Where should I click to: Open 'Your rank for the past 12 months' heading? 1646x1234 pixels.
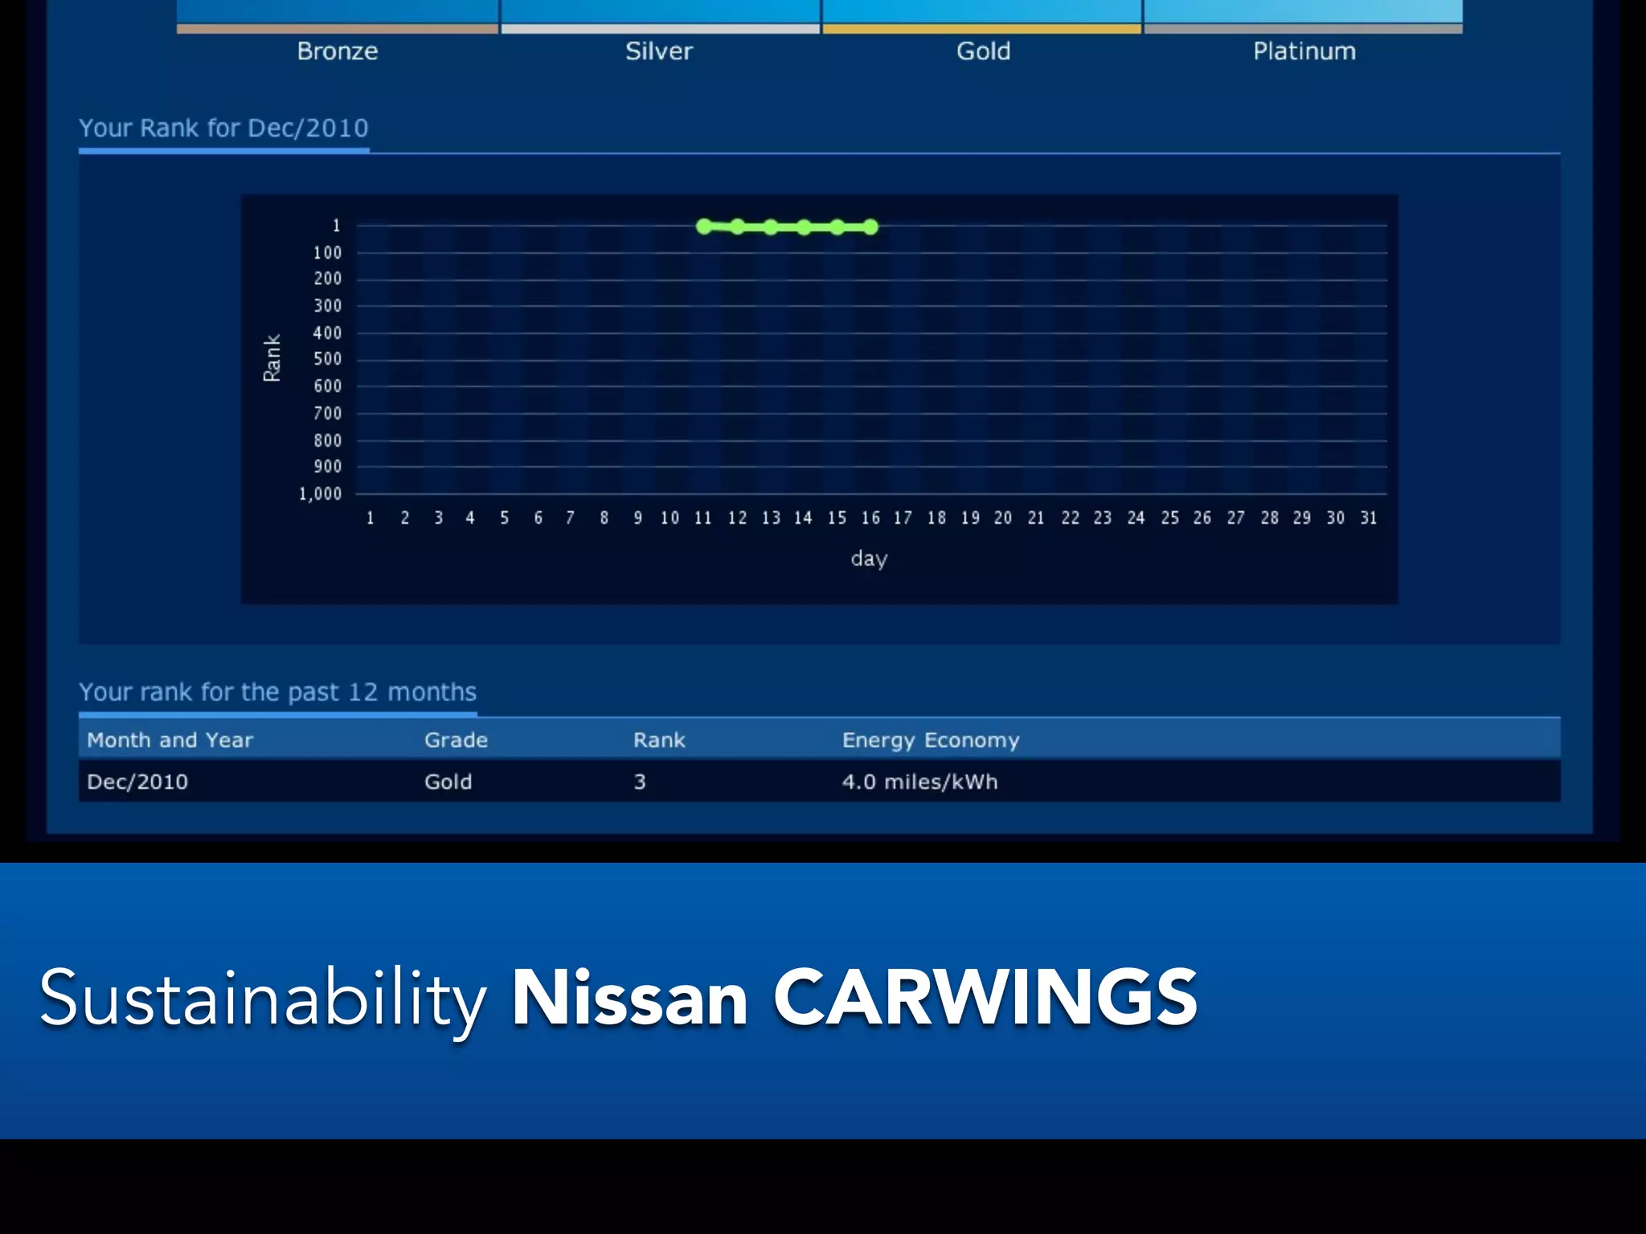coord(277,692)
